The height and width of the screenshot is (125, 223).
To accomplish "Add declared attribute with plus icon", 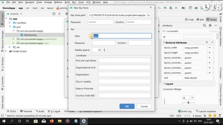I will 207,42.
